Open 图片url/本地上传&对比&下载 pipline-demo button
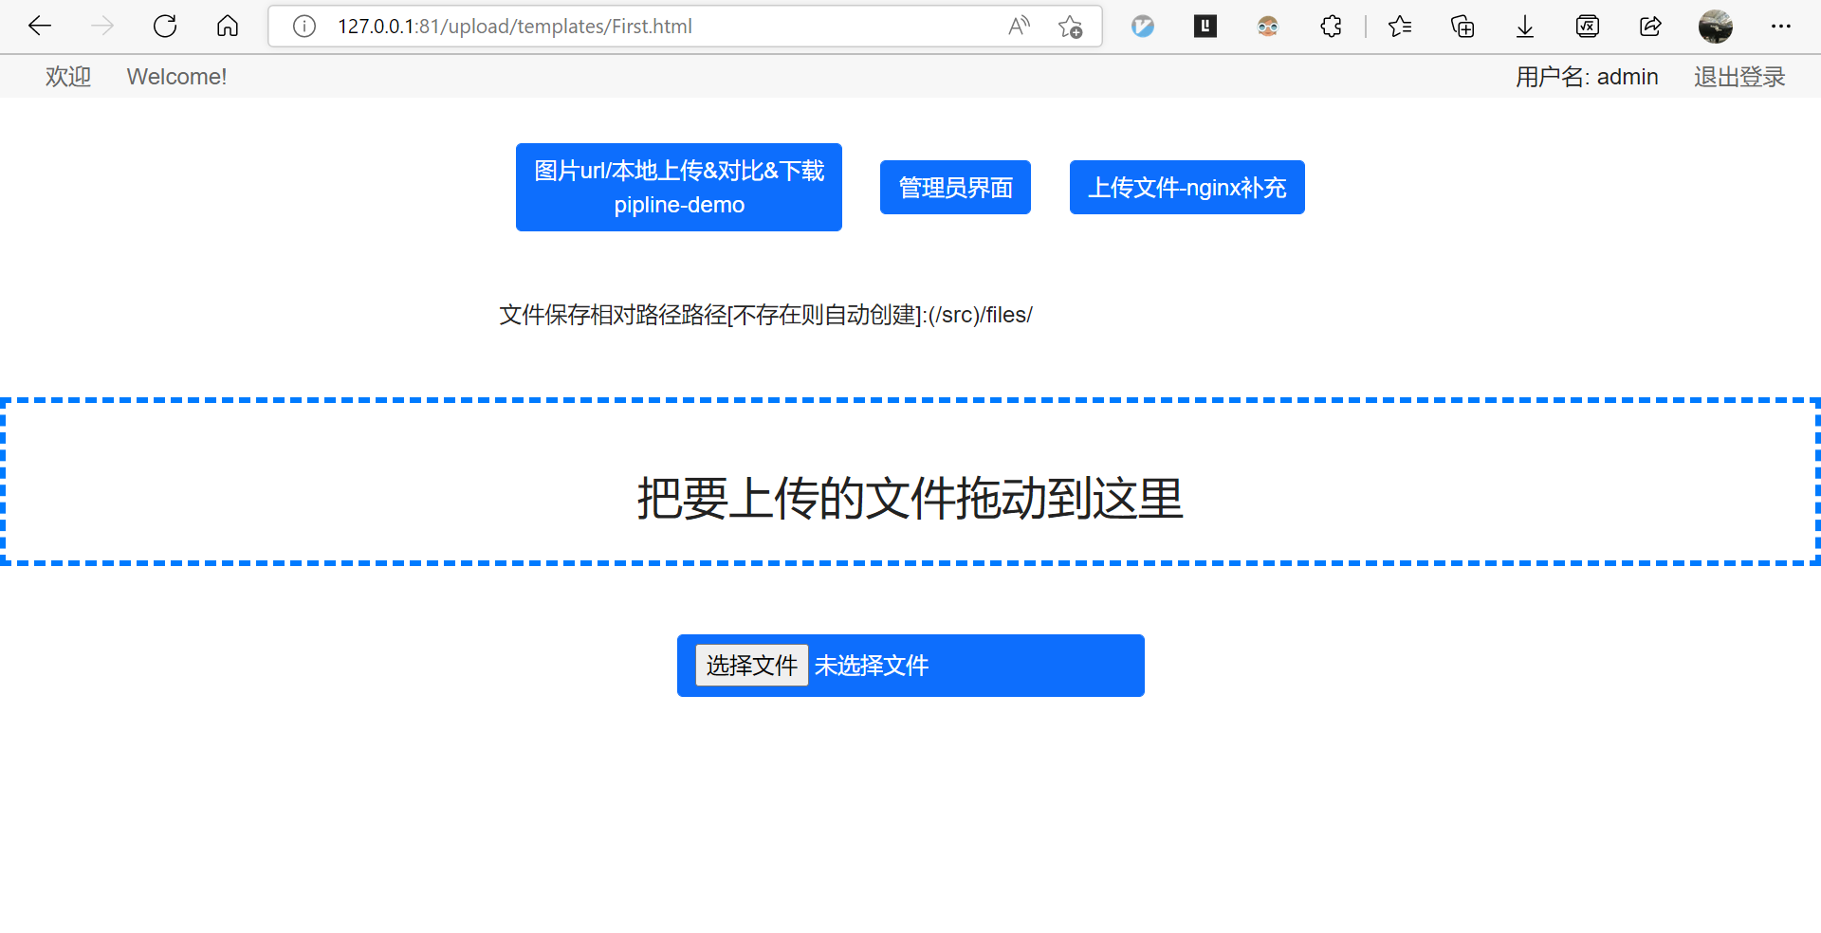This screenshot has width=1821, height=933. point(679,187)
